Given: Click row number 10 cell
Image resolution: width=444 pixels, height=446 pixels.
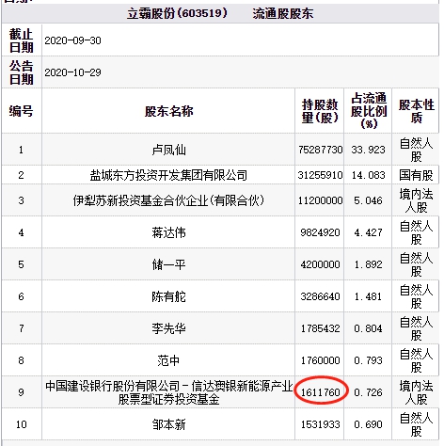Looking at the screenshot, I should [21, 424].
